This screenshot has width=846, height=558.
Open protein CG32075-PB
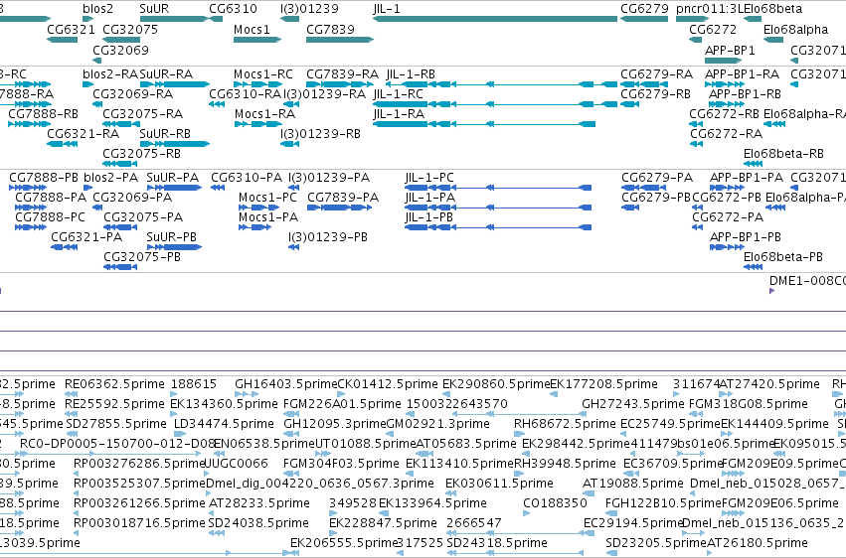click(x=142, y=257)
